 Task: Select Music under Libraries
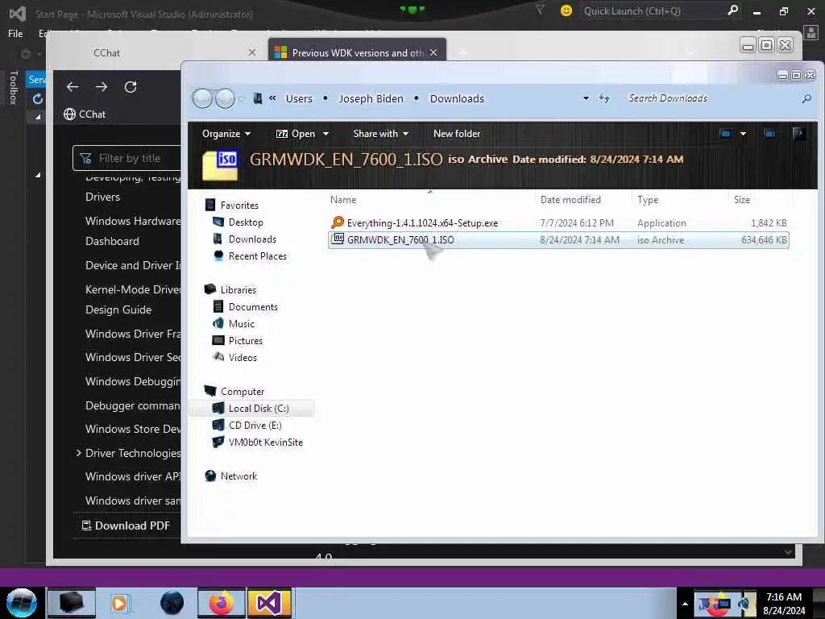tap(241, 324)
